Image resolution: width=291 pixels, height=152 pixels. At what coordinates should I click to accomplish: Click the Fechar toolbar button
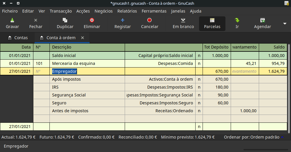click(x=36, y=23)
